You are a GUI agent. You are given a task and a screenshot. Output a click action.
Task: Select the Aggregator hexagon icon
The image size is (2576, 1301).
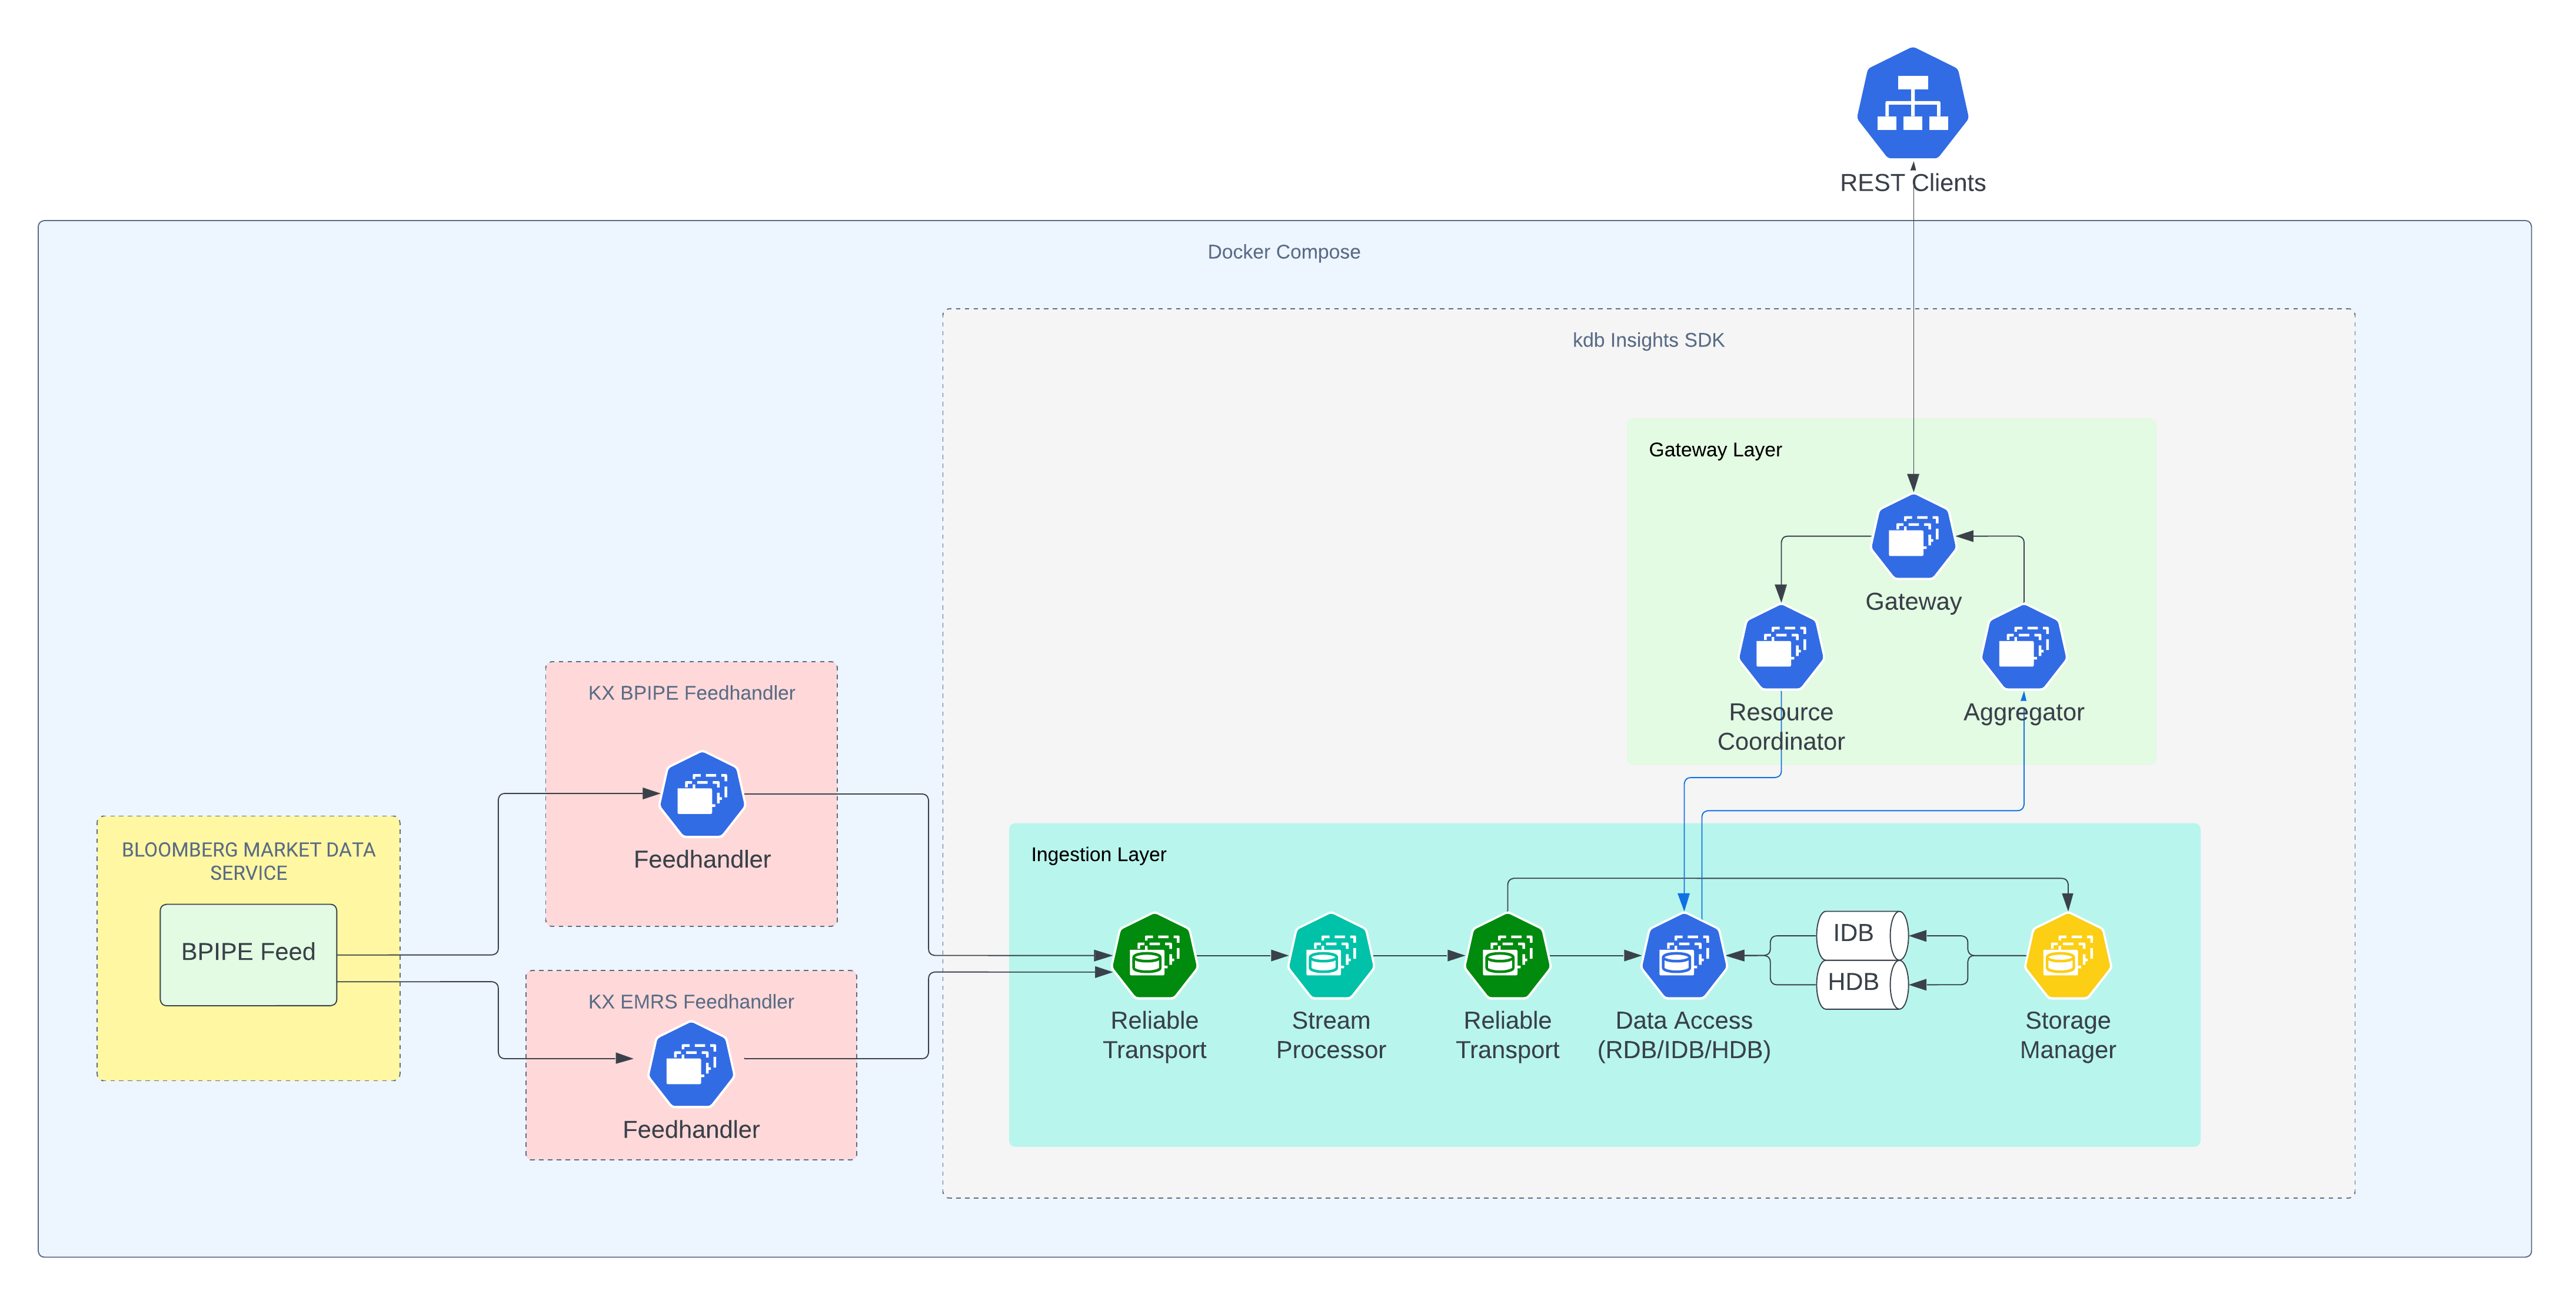pyautogui.click(x=2023, y=646)
